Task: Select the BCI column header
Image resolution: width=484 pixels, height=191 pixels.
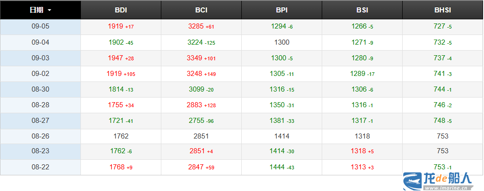Action: [x=201, y=10]
